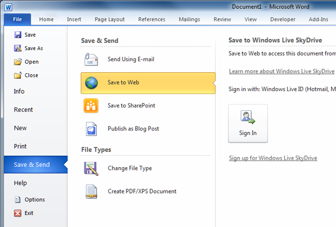
Task: Click the Sign In button
Action: click(x=248, y=123)
